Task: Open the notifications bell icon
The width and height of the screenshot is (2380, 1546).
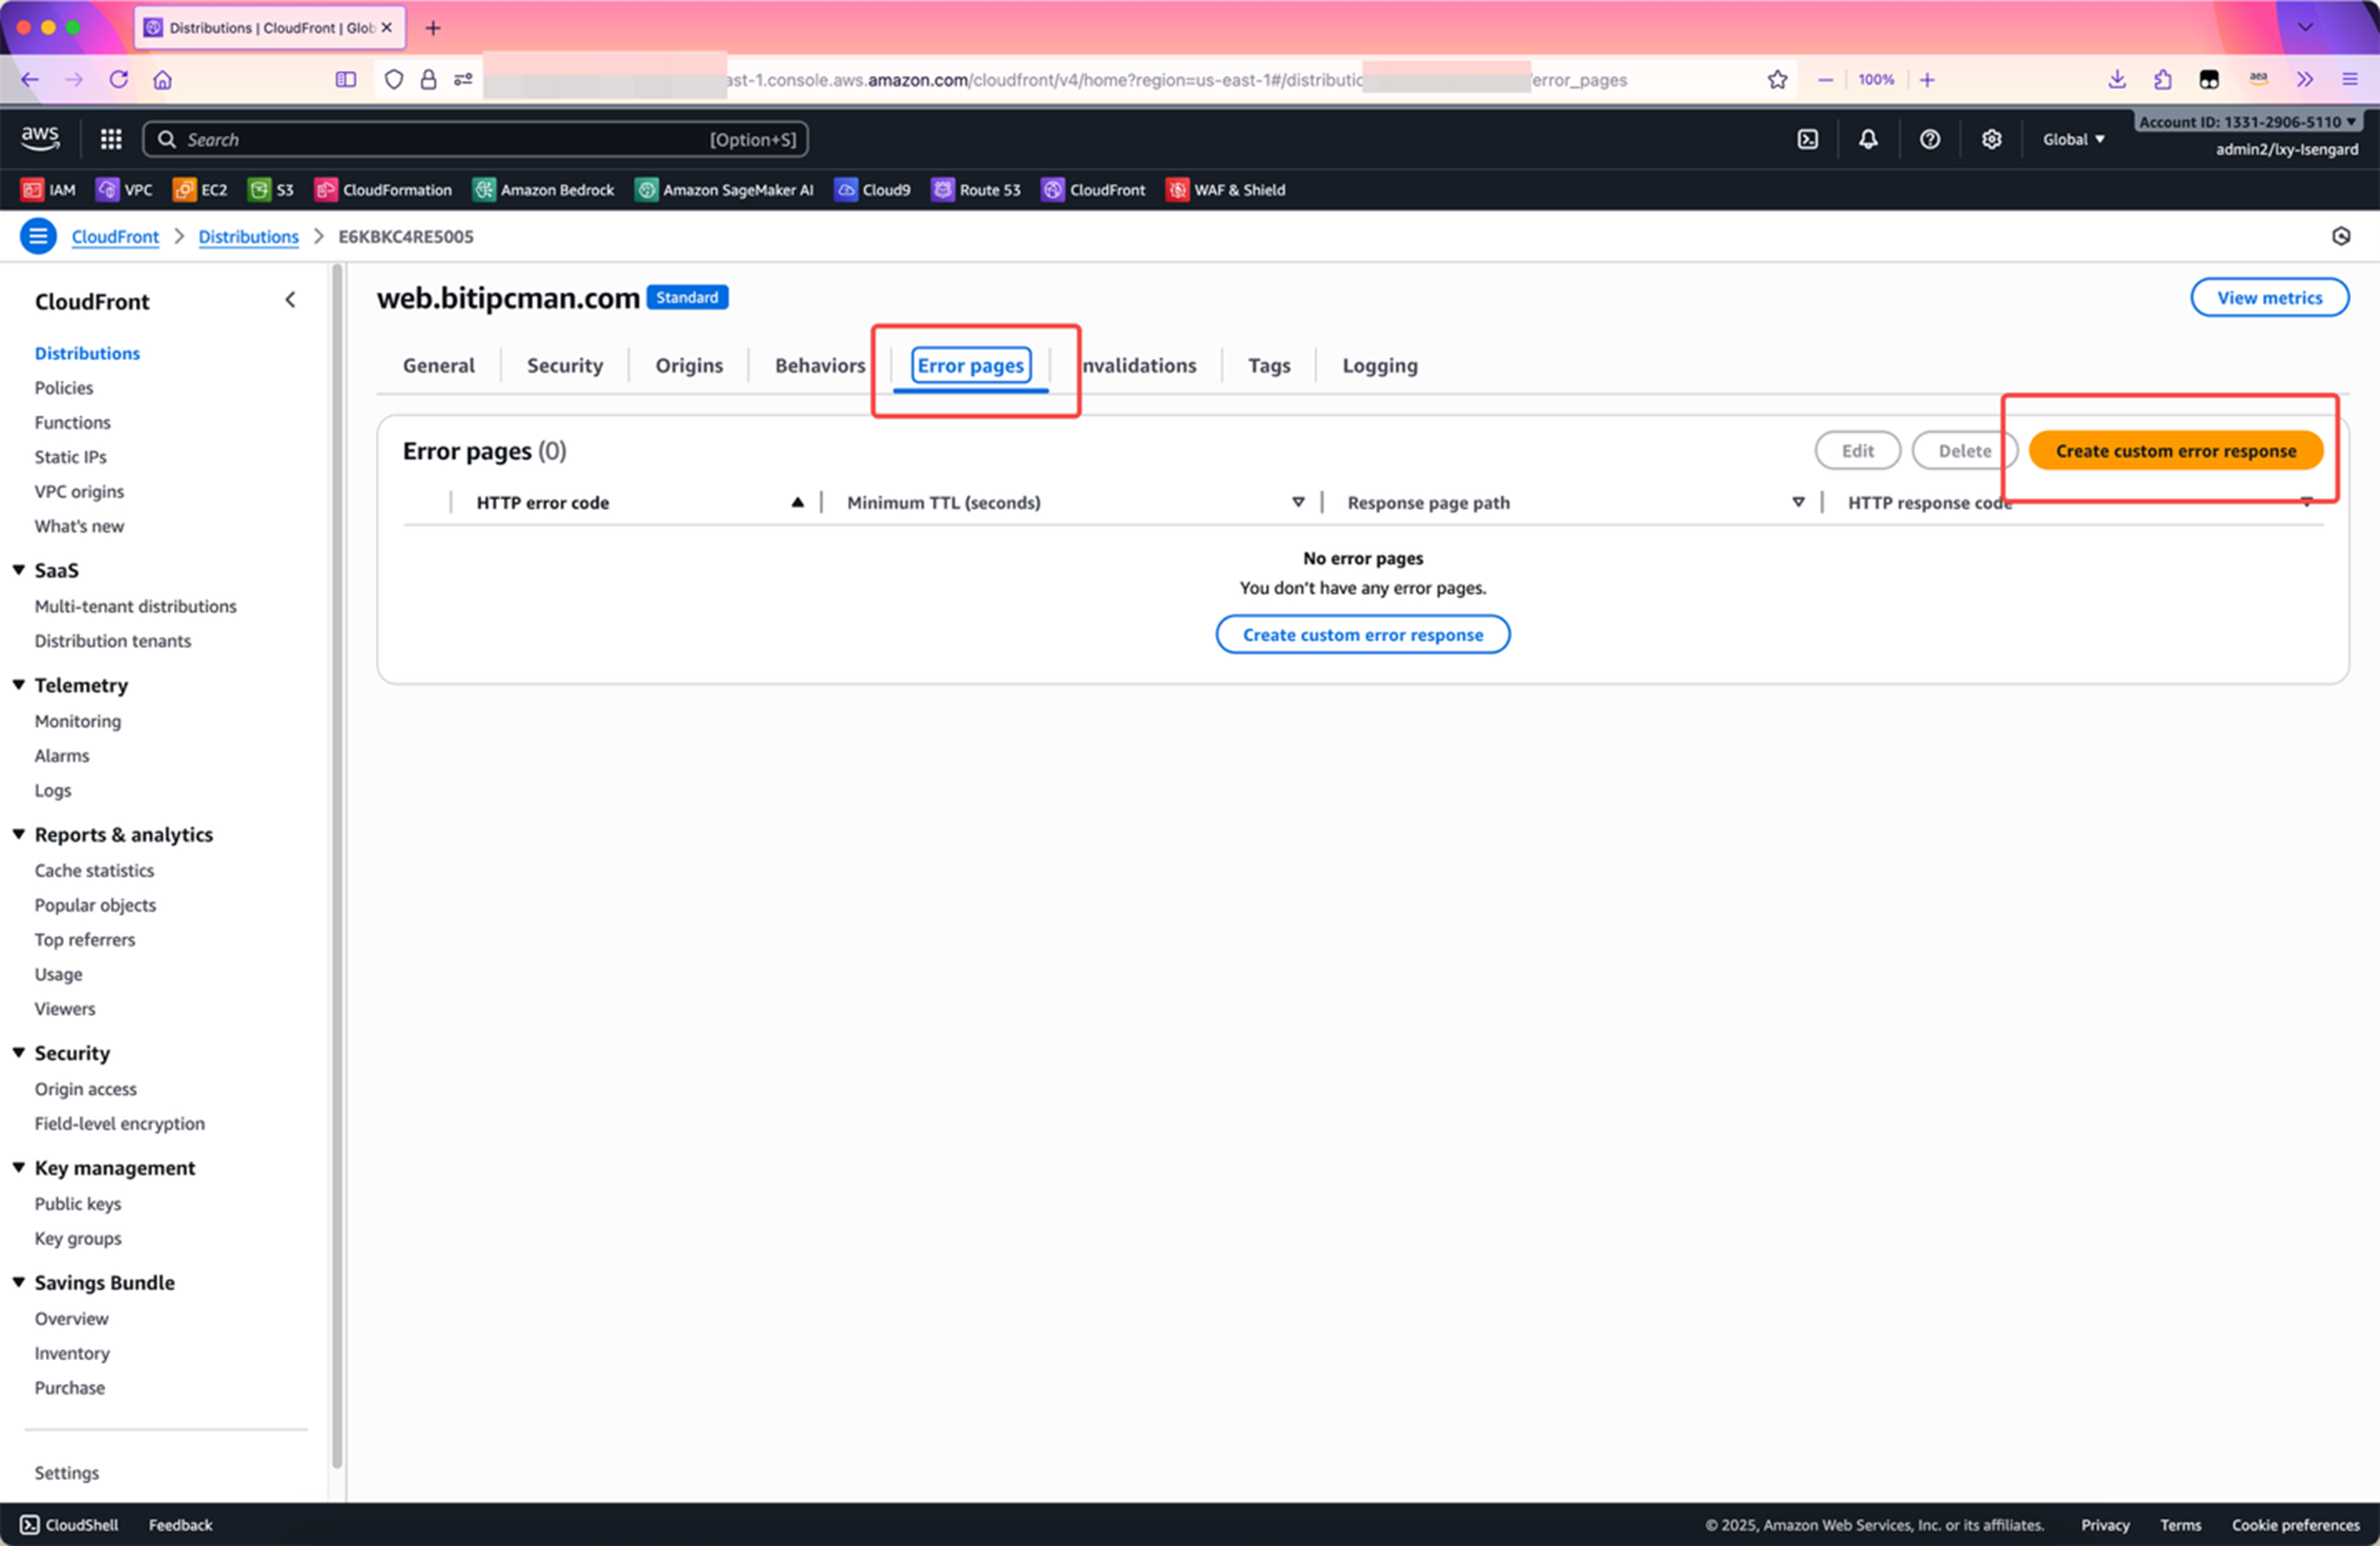Action: pyautogui.click(x=1868, y=139)
